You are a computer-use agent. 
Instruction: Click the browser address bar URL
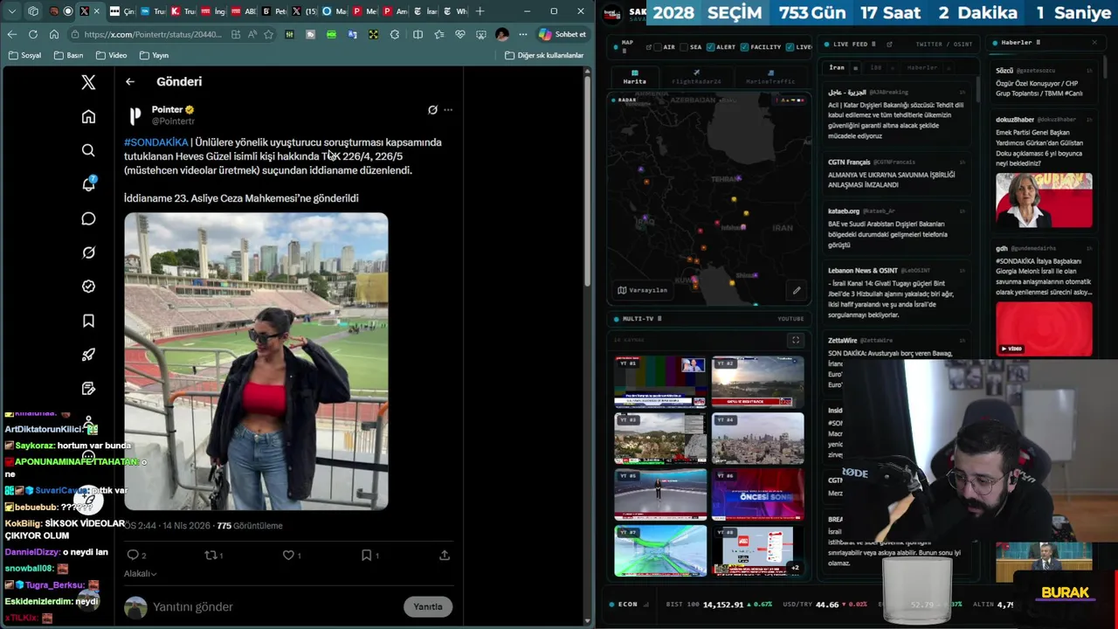point(153,34)
